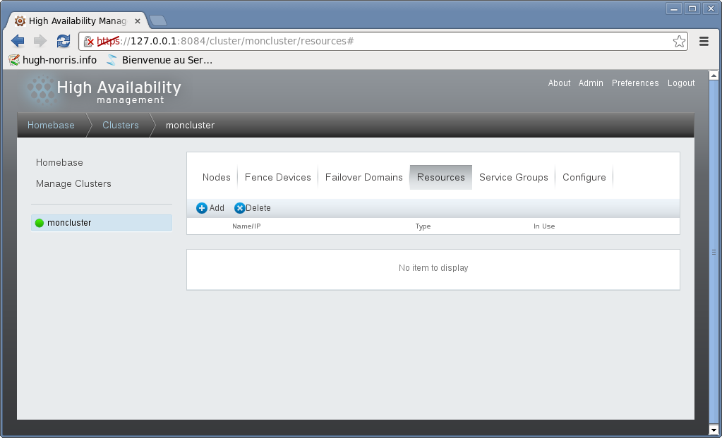Go to the Configure tab
This screenshot has height=438, width=722.
(584, 177)
